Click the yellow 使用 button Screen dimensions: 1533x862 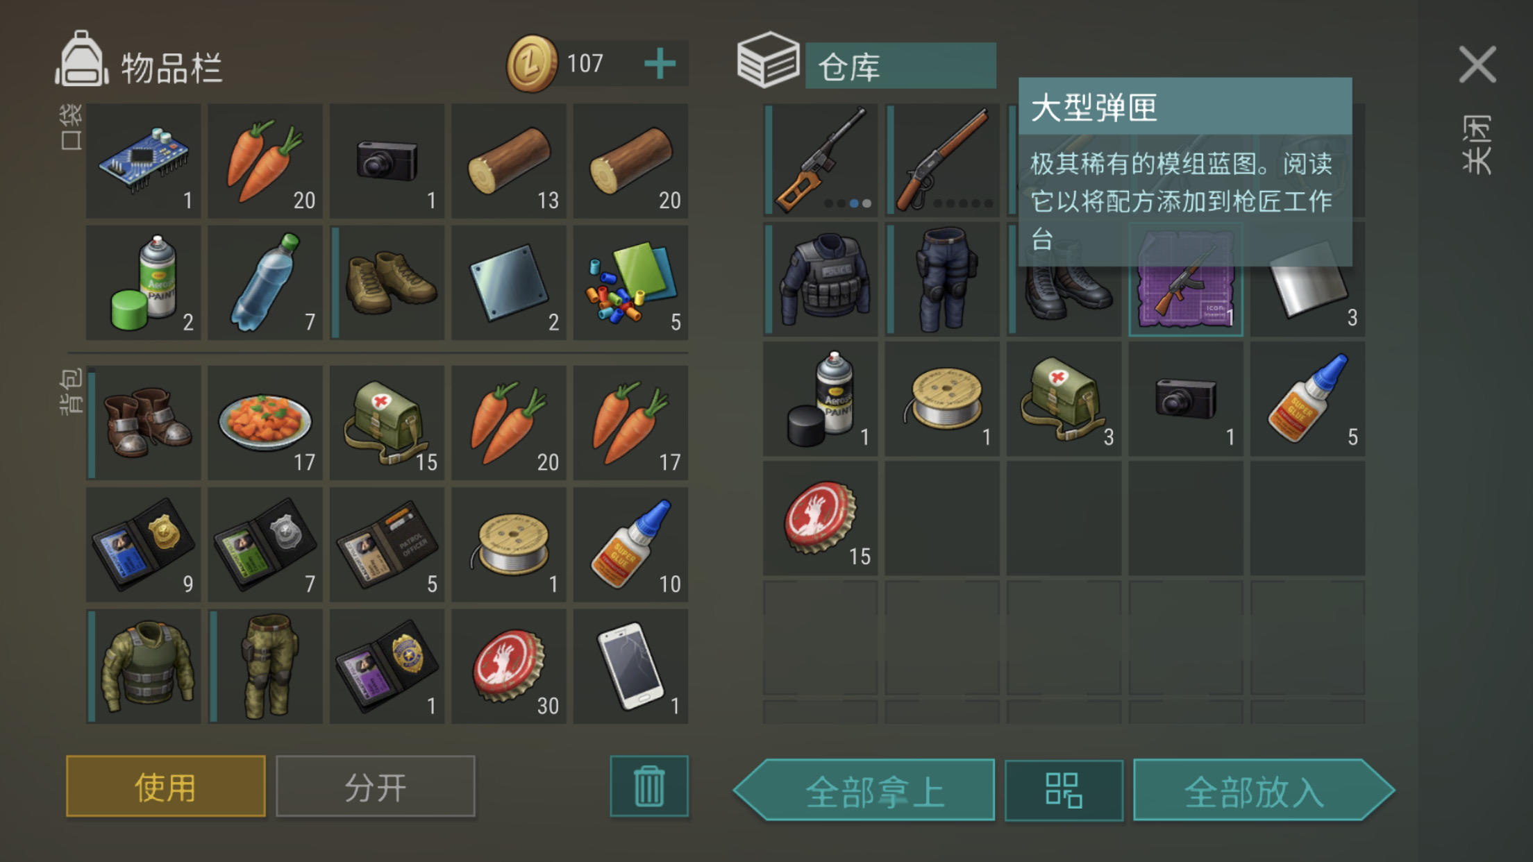166,786
